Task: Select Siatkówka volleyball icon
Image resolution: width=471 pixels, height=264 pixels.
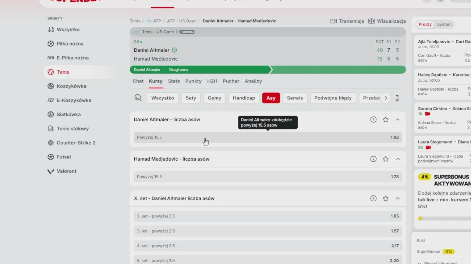Action: point(51,114)
